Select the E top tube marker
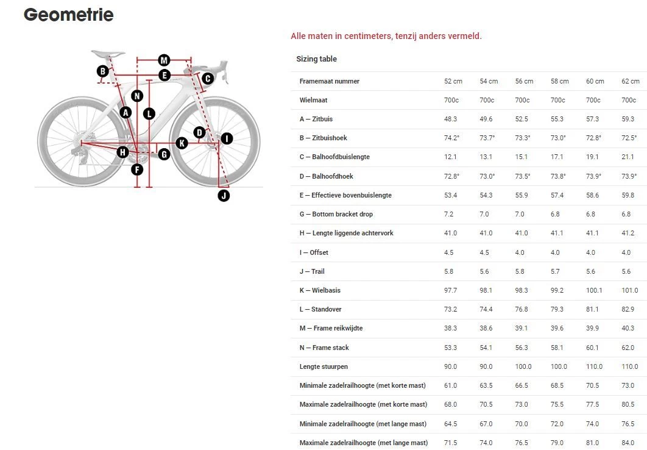The image size is (647, 450). tap(164, 75)
